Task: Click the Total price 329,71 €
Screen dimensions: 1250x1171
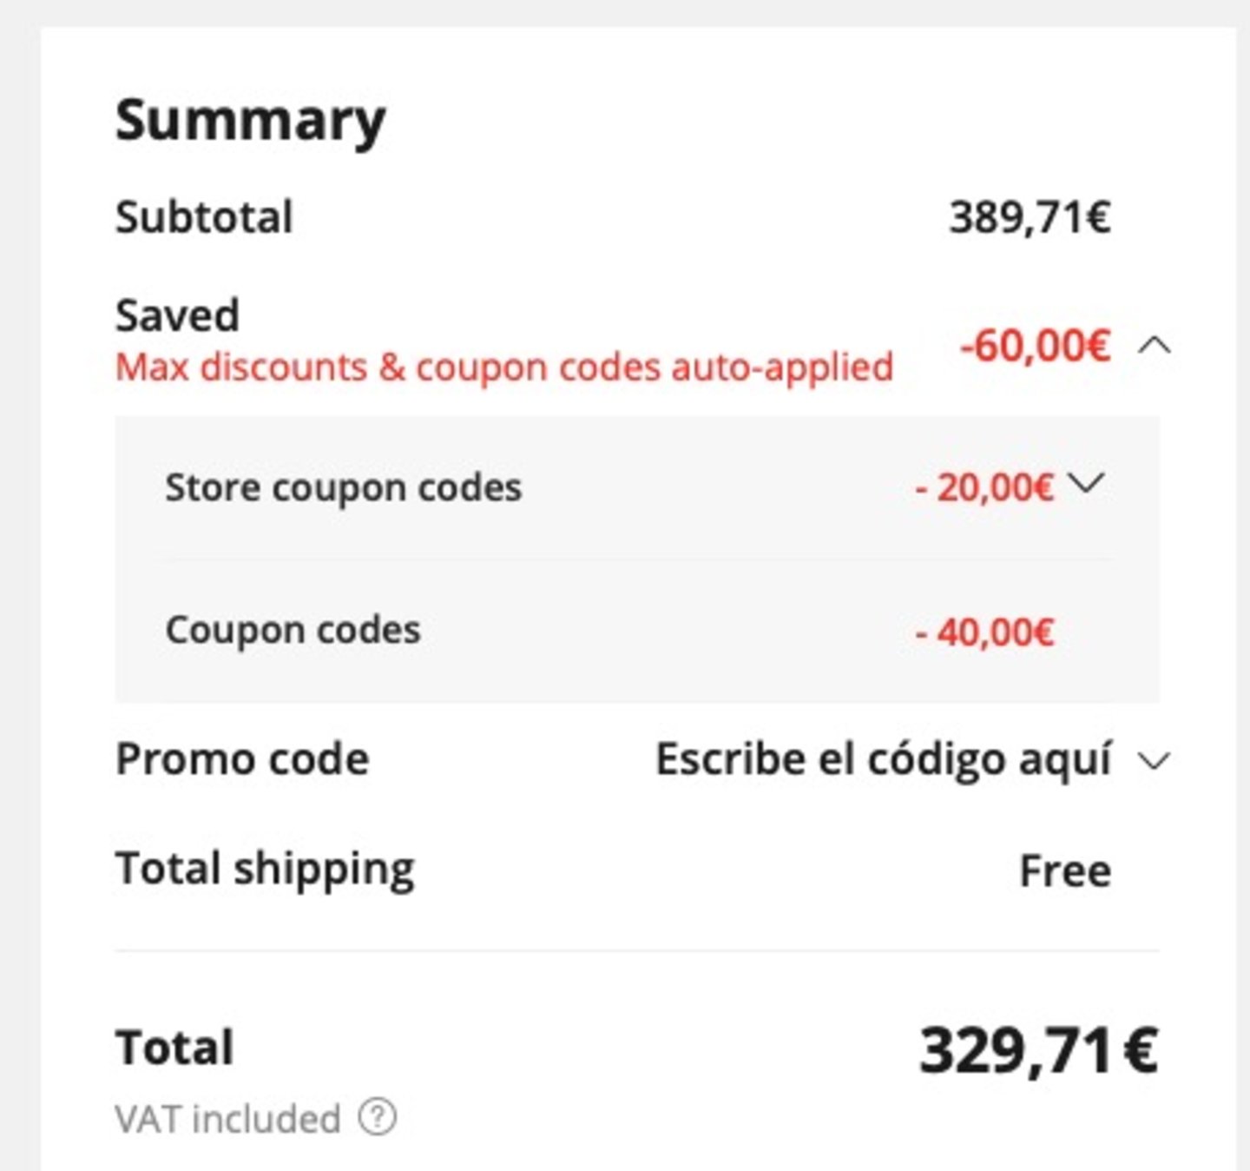Action: (x=1038, y=1050)
